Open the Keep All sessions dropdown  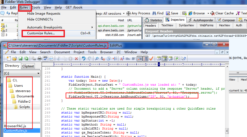pos(123,14)
